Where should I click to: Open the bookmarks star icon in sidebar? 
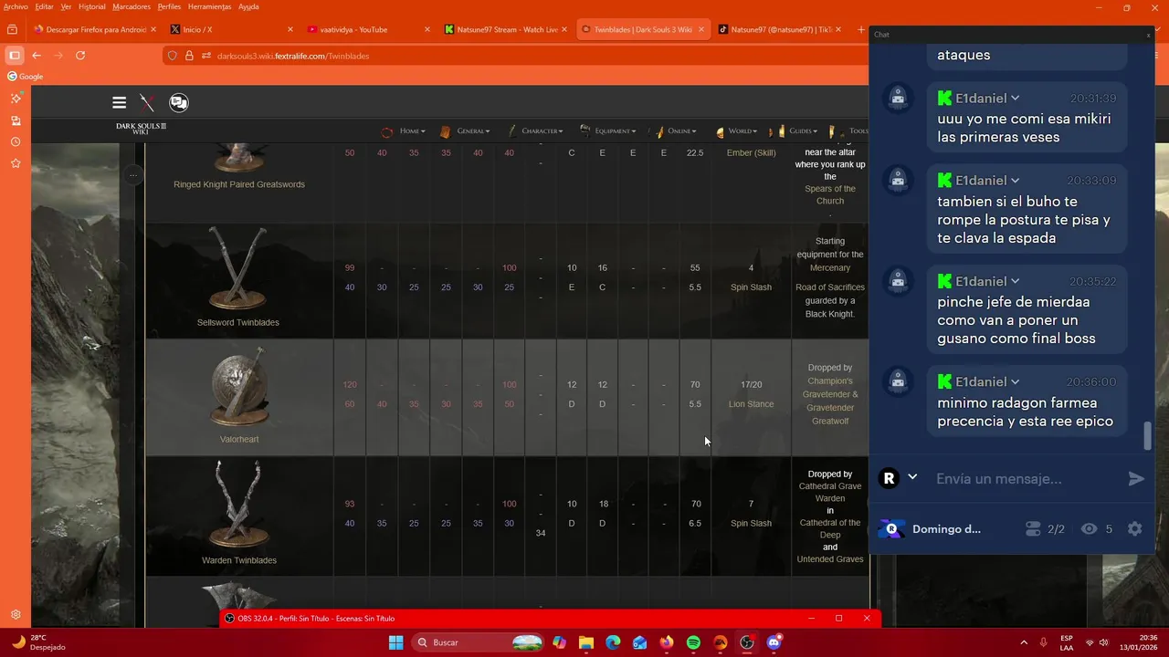coord(16,163)
